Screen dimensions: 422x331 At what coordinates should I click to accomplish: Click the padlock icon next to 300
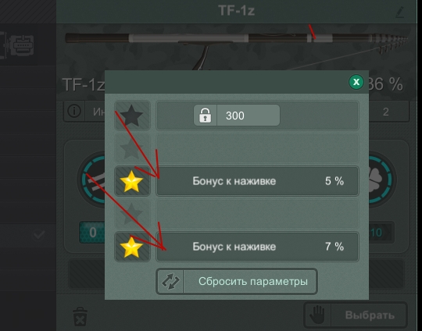pos(205,116)
